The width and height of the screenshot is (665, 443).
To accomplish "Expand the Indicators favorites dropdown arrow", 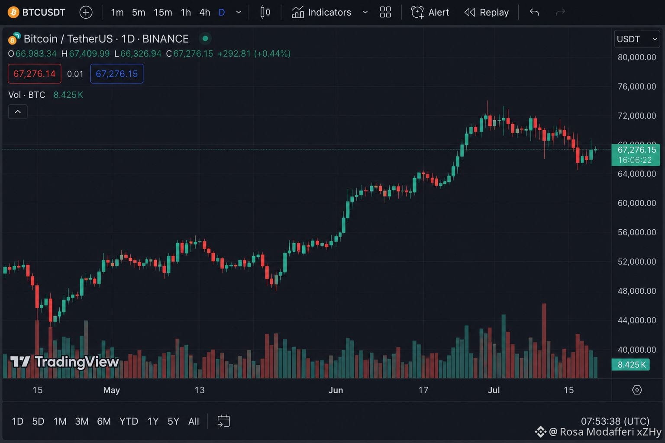I will tap(365, 12).
